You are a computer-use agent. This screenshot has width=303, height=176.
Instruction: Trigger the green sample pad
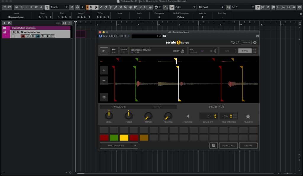114,138
